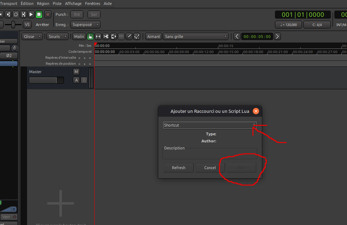This screenshot has height=225, width=347.
Task: Click the 120,000 tempo display
Action: tap(288, 25)
